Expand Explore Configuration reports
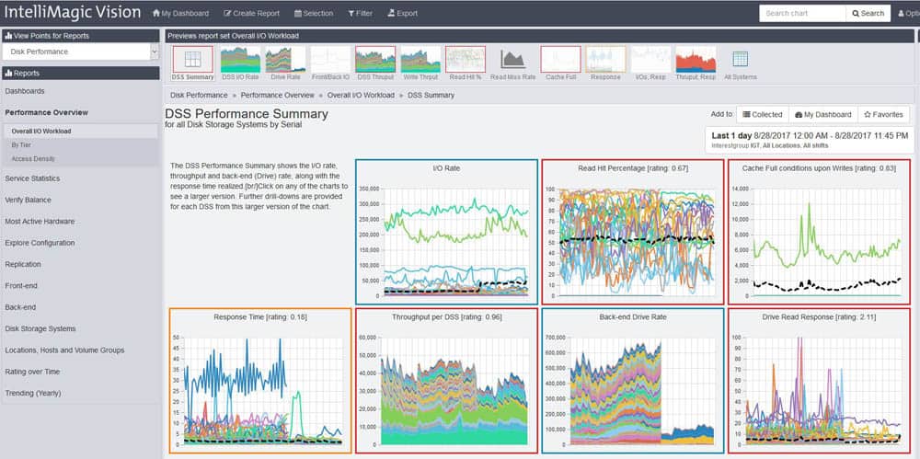Image resolution: width=920 pixels, height=459 pixels. point(40,243)
